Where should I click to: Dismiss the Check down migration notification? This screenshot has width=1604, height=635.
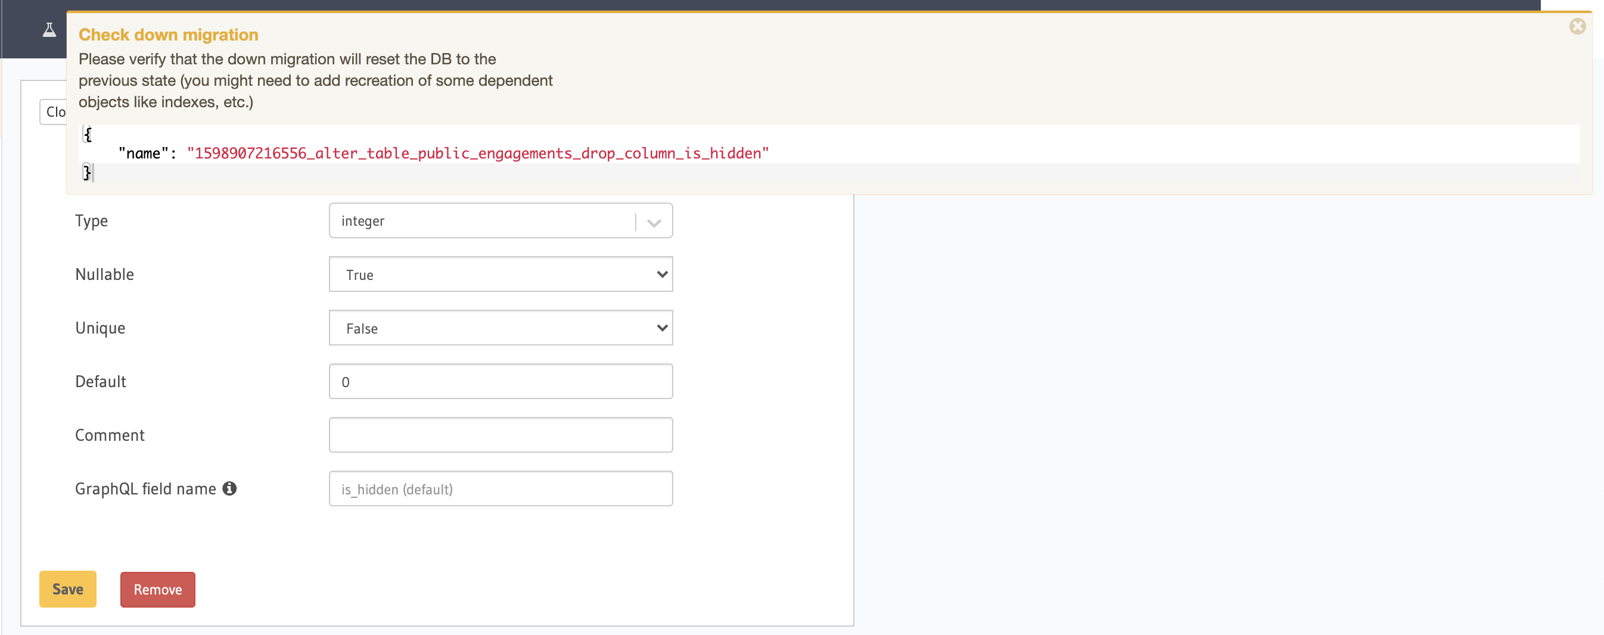point(1577,26)
